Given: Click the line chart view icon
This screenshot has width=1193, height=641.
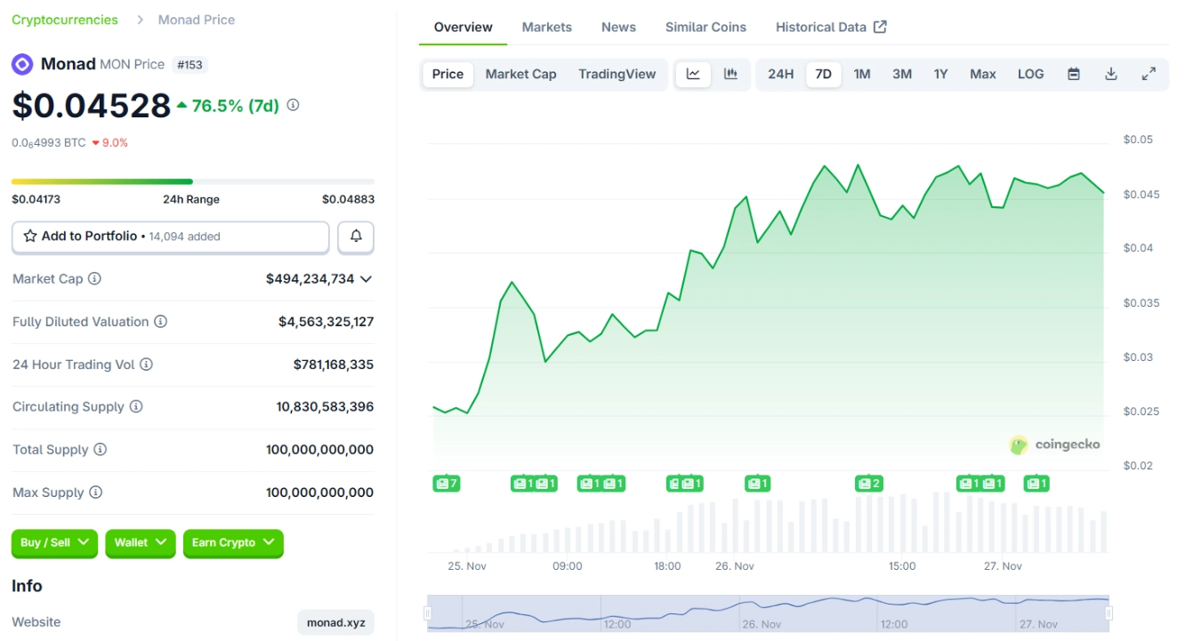Looking at the screenshot, I should coord(693,74).
